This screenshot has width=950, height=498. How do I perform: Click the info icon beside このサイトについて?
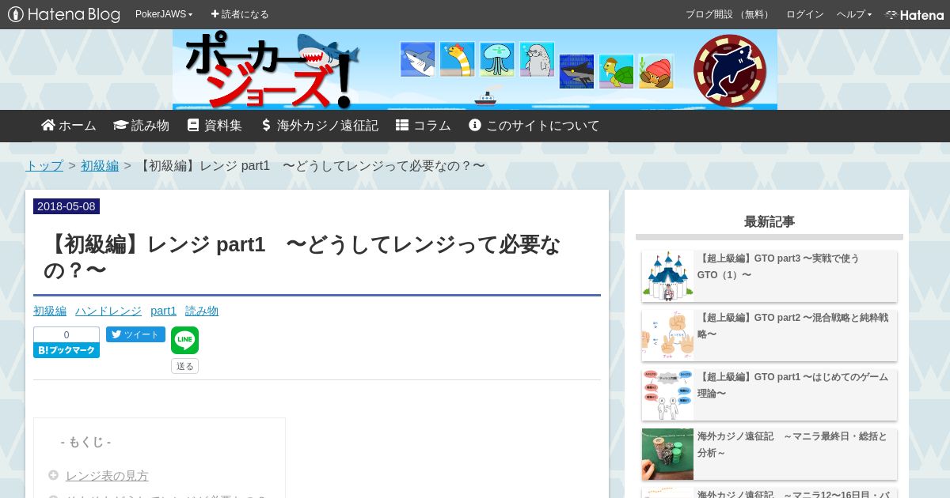pyautogui.click(x=475, y=125)
